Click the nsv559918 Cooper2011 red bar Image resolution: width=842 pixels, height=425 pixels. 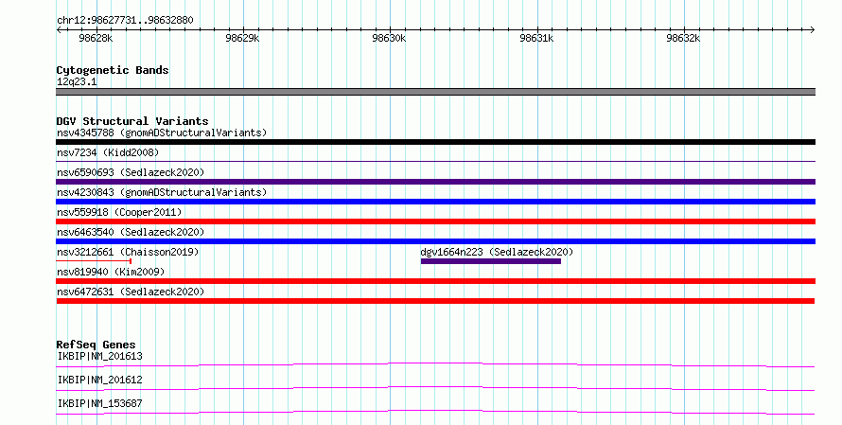click(435, 221)
